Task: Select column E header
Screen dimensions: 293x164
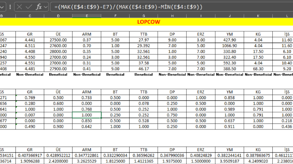Action: (x=87, y=16)
